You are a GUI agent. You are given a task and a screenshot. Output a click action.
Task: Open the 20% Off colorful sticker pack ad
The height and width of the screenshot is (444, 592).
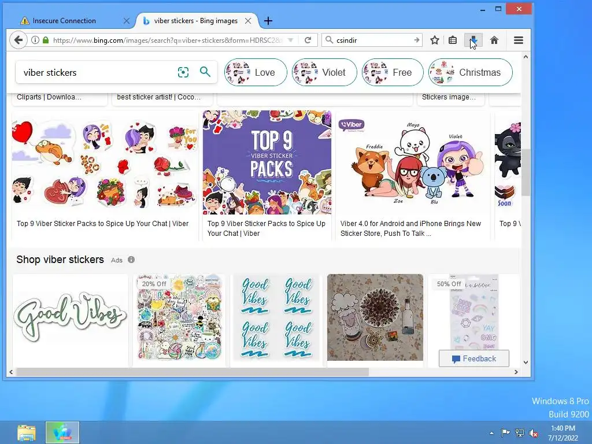tap(179, 317)
